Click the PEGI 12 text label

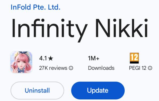click(x=138, y=68)
